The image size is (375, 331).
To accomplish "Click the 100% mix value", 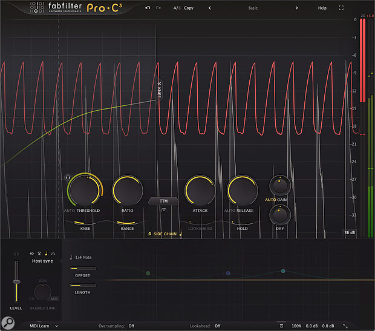I will pos(296,326).
